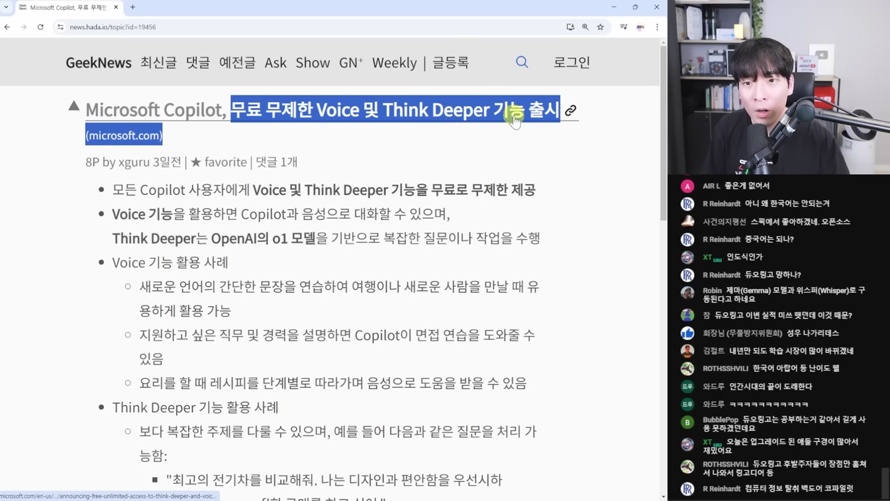Open the Microsoft Copilot article title link
This screenshot has width=890, height=501.
coord(322,109)
